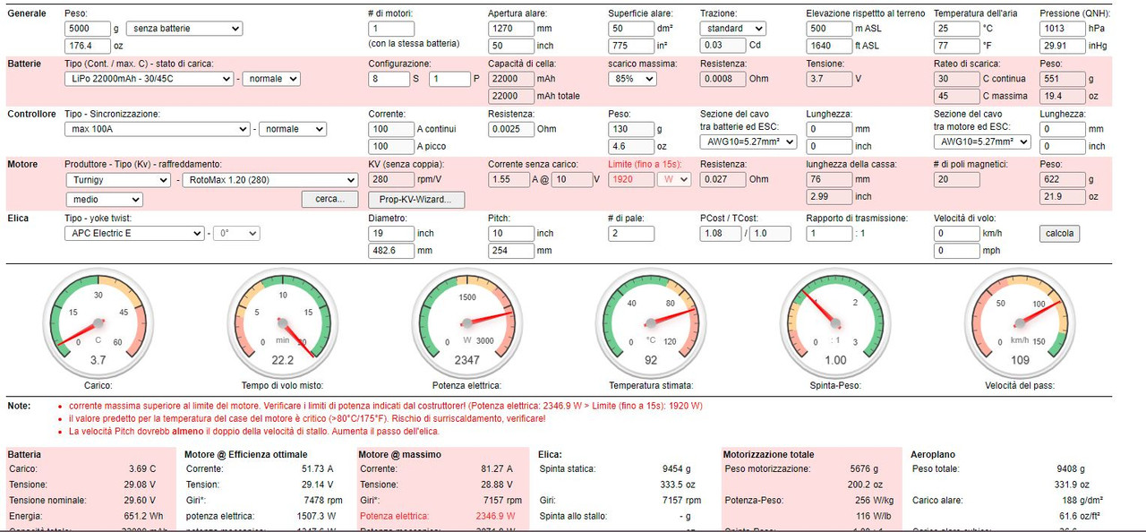
Task: Click the Tempo di volo misto gauge
Action: 282,322
